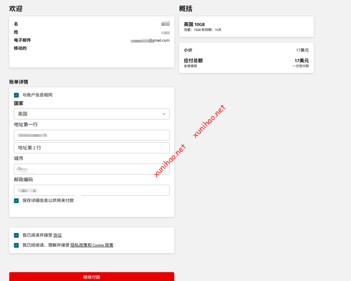351x281 pixels.
Task: Toggle 保存详细信息以供将来付款 checkbox
Action: pos(16,201)
